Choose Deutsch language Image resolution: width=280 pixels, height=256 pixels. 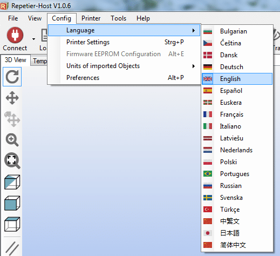click(237, 67)
